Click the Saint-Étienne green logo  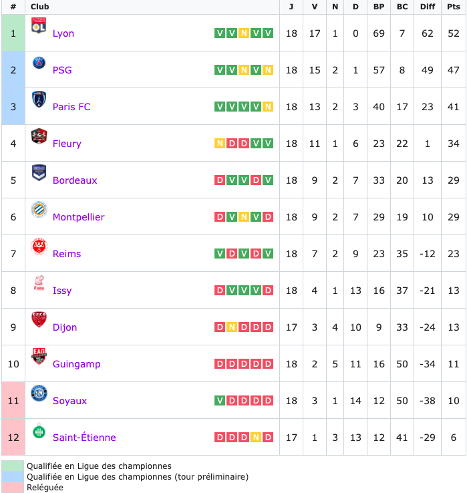(x=39, y=432)
